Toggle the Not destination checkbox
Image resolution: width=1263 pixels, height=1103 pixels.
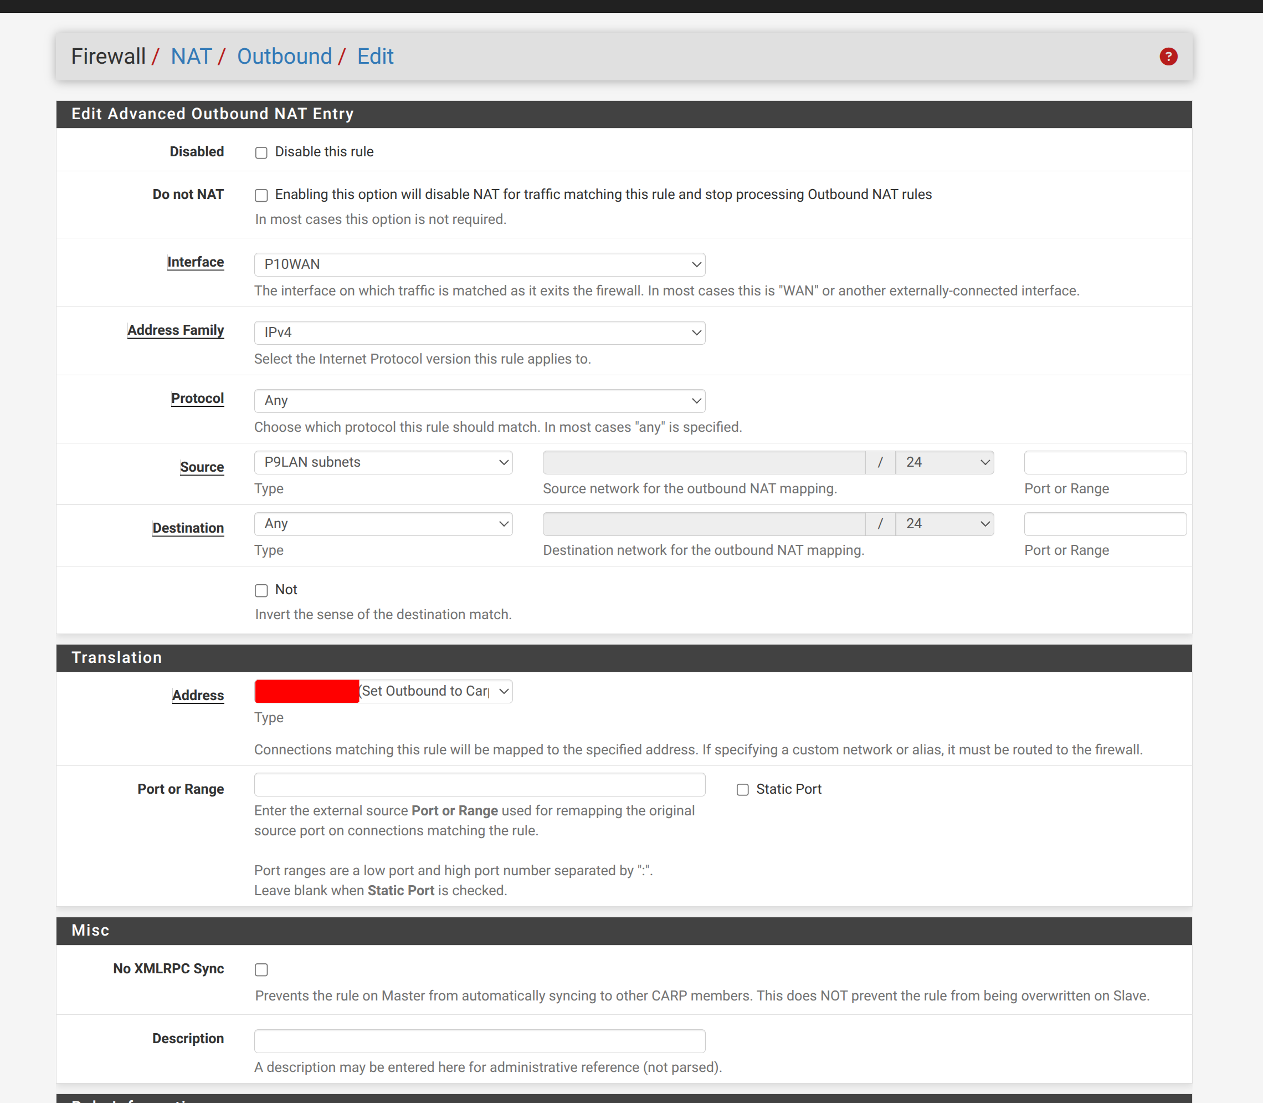pos(261,590)
